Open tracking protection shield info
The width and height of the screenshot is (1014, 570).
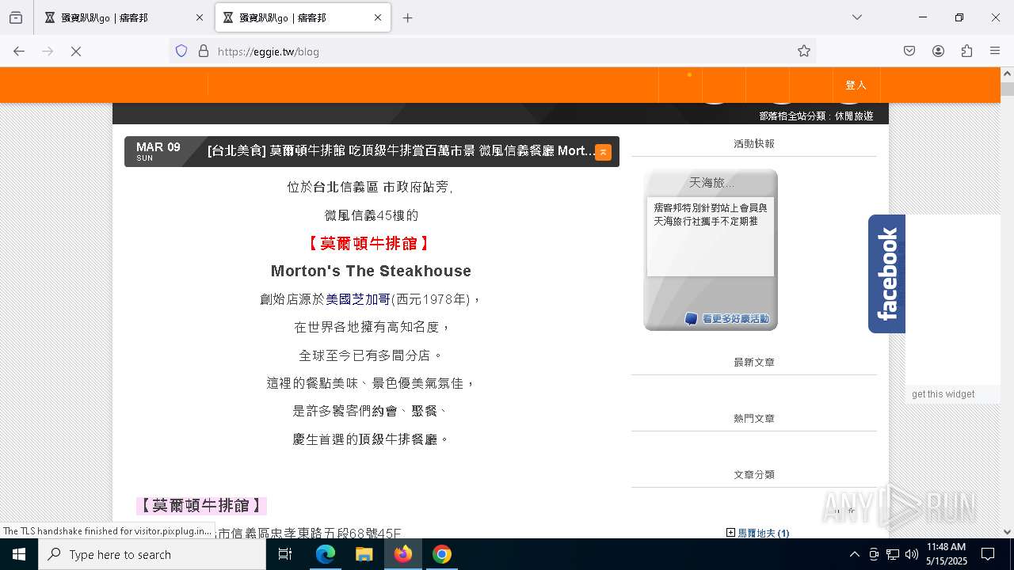(x=181, y=51)
